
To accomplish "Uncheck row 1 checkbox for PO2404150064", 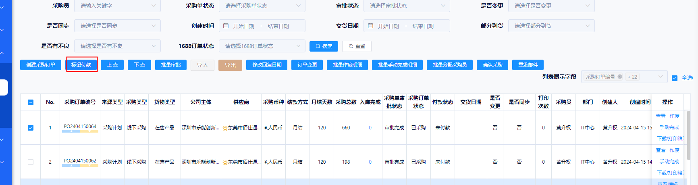I will 31,128.
